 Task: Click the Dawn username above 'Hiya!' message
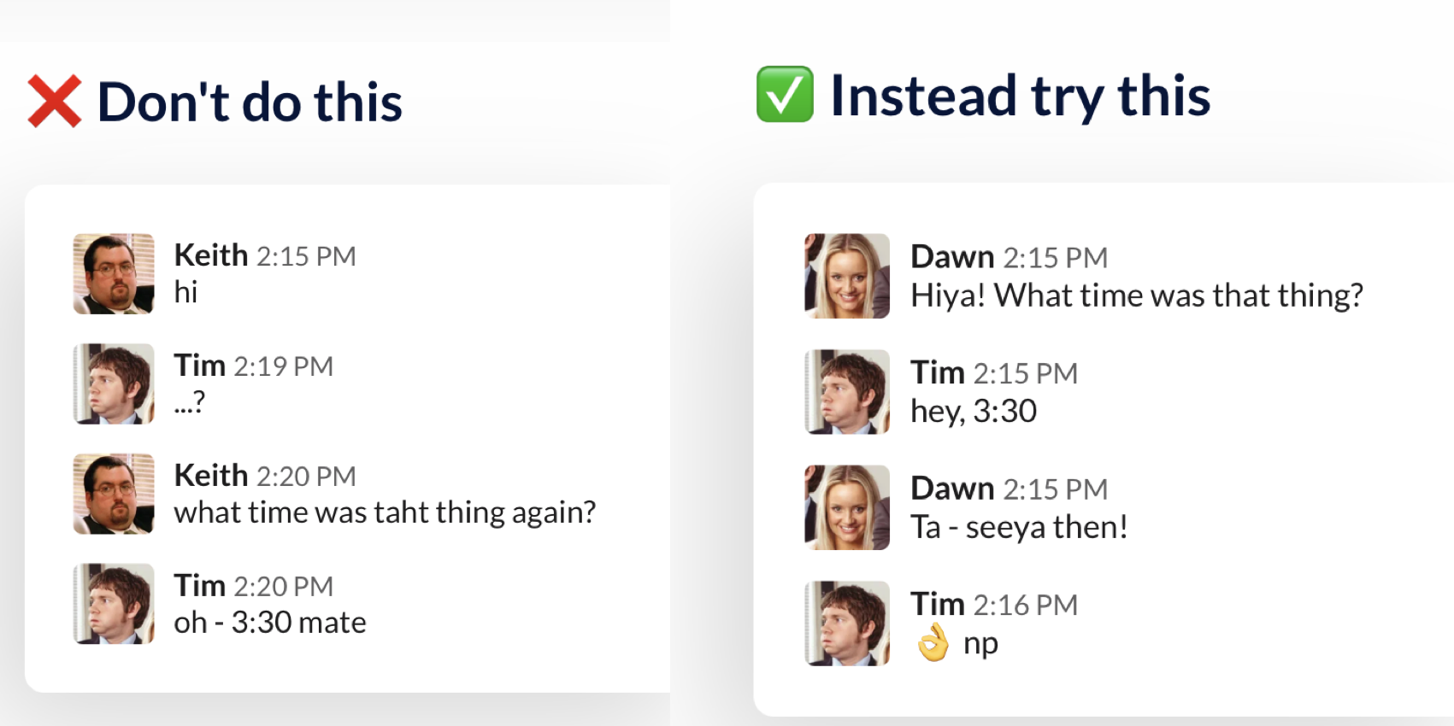pyautogui.click(x=952, y=257)
